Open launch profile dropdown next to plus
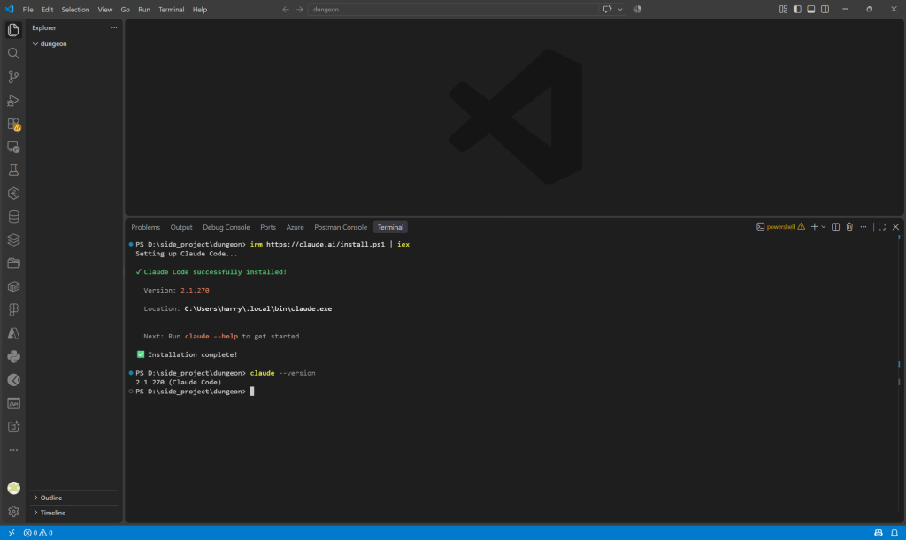 (824, 227)
